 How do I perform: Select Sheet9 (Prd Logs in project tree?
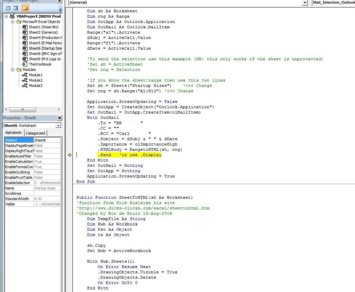tap(45, 59)
